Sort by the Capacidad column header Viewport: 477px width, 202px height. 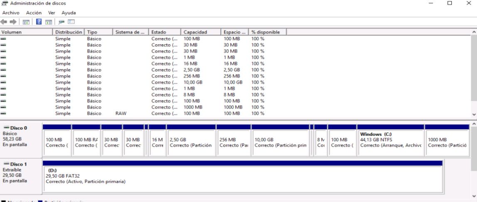coord(195,32)
